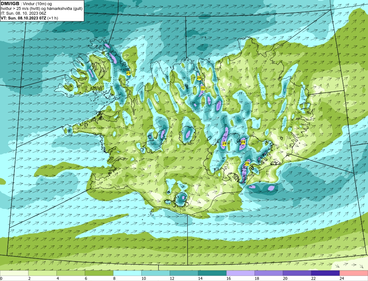This screenshot has width=368, height=281.
Task: Click the "Vindur (10m) og" header text
Action: pyautogui.click(x=38, y=4)
